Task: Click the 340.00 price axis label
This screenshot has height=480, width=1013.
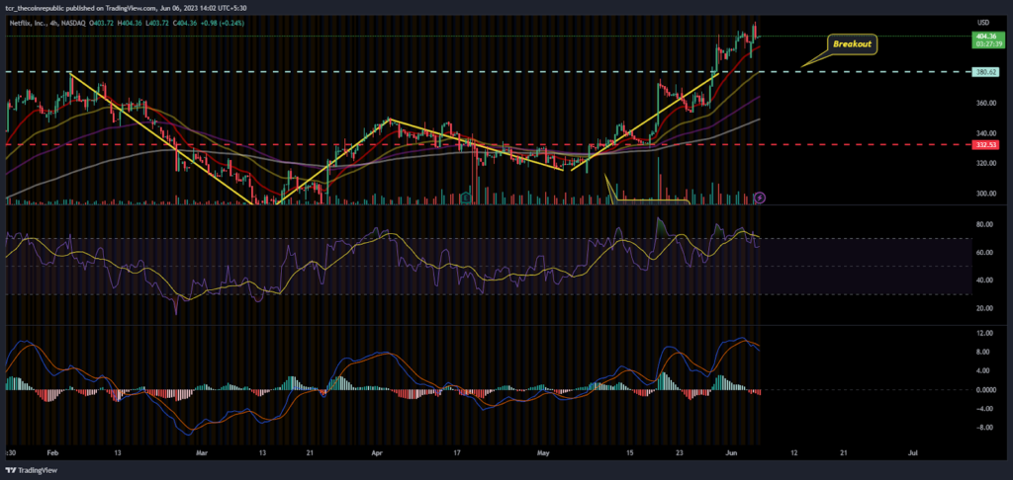Action: (x=984, y=133)
